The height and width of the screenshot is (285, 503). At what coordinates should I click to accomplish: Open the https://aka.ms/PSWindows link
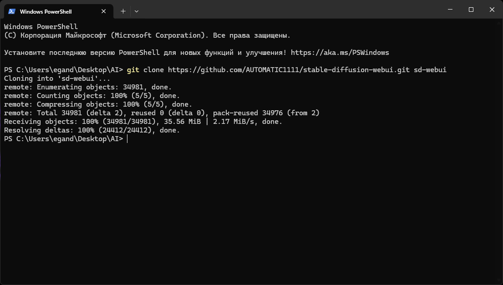point(340,53)
